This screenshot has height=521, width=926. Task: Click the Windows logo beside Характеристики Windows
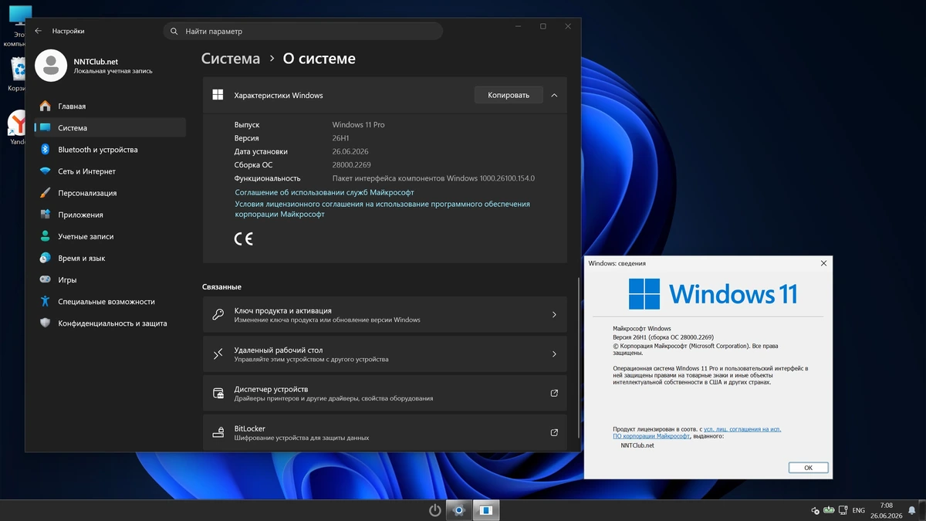pyautogui.click(x=218, y=95)
